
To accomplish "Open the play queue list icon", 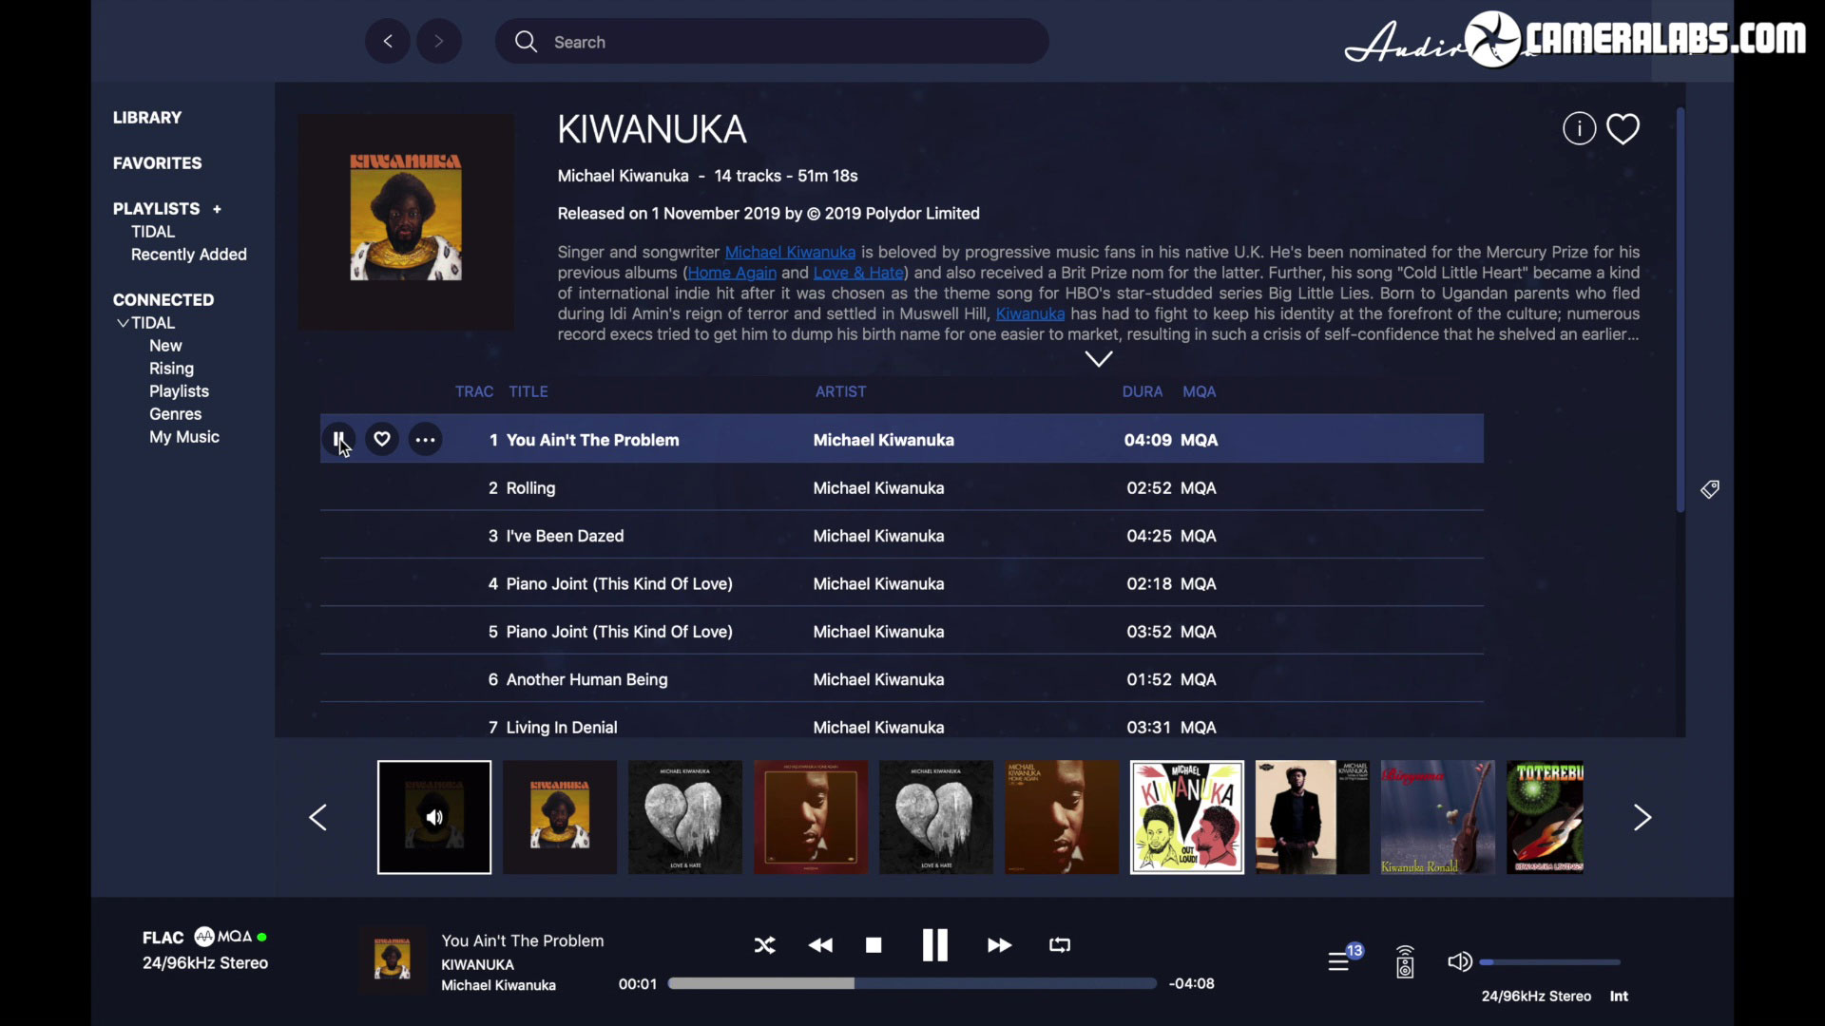I will coord(1338,961).
